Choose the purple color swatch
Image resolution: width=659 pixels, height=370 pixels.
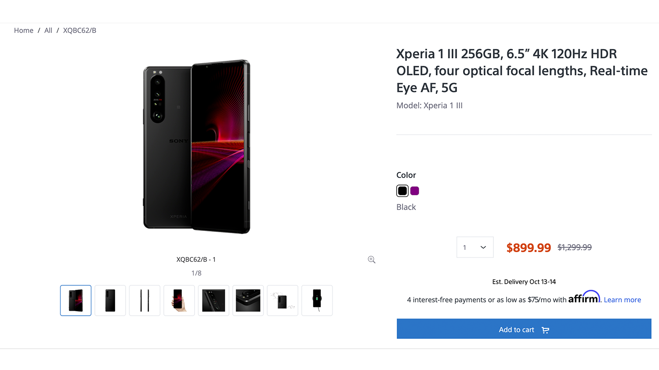(415, 191)
